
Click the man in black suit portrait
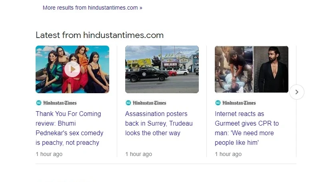[x=271, y=69]
